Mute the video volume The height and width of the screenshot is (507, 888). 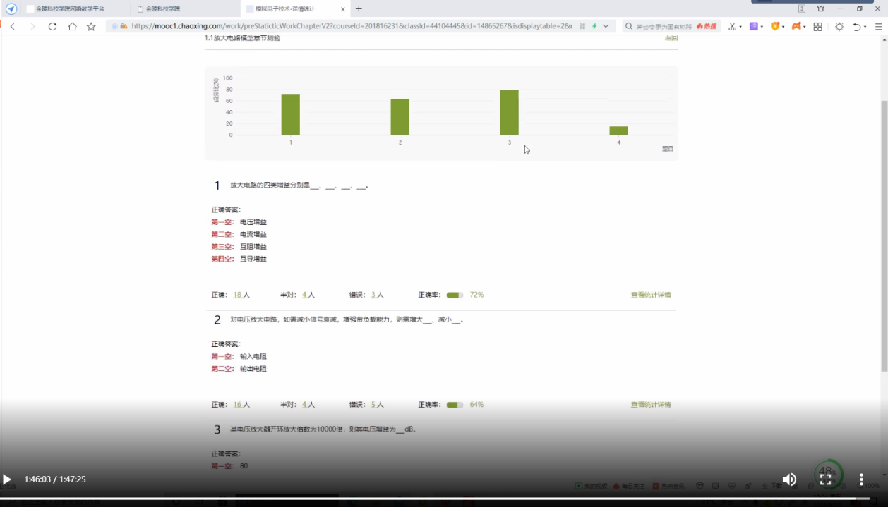click(789, 479)
